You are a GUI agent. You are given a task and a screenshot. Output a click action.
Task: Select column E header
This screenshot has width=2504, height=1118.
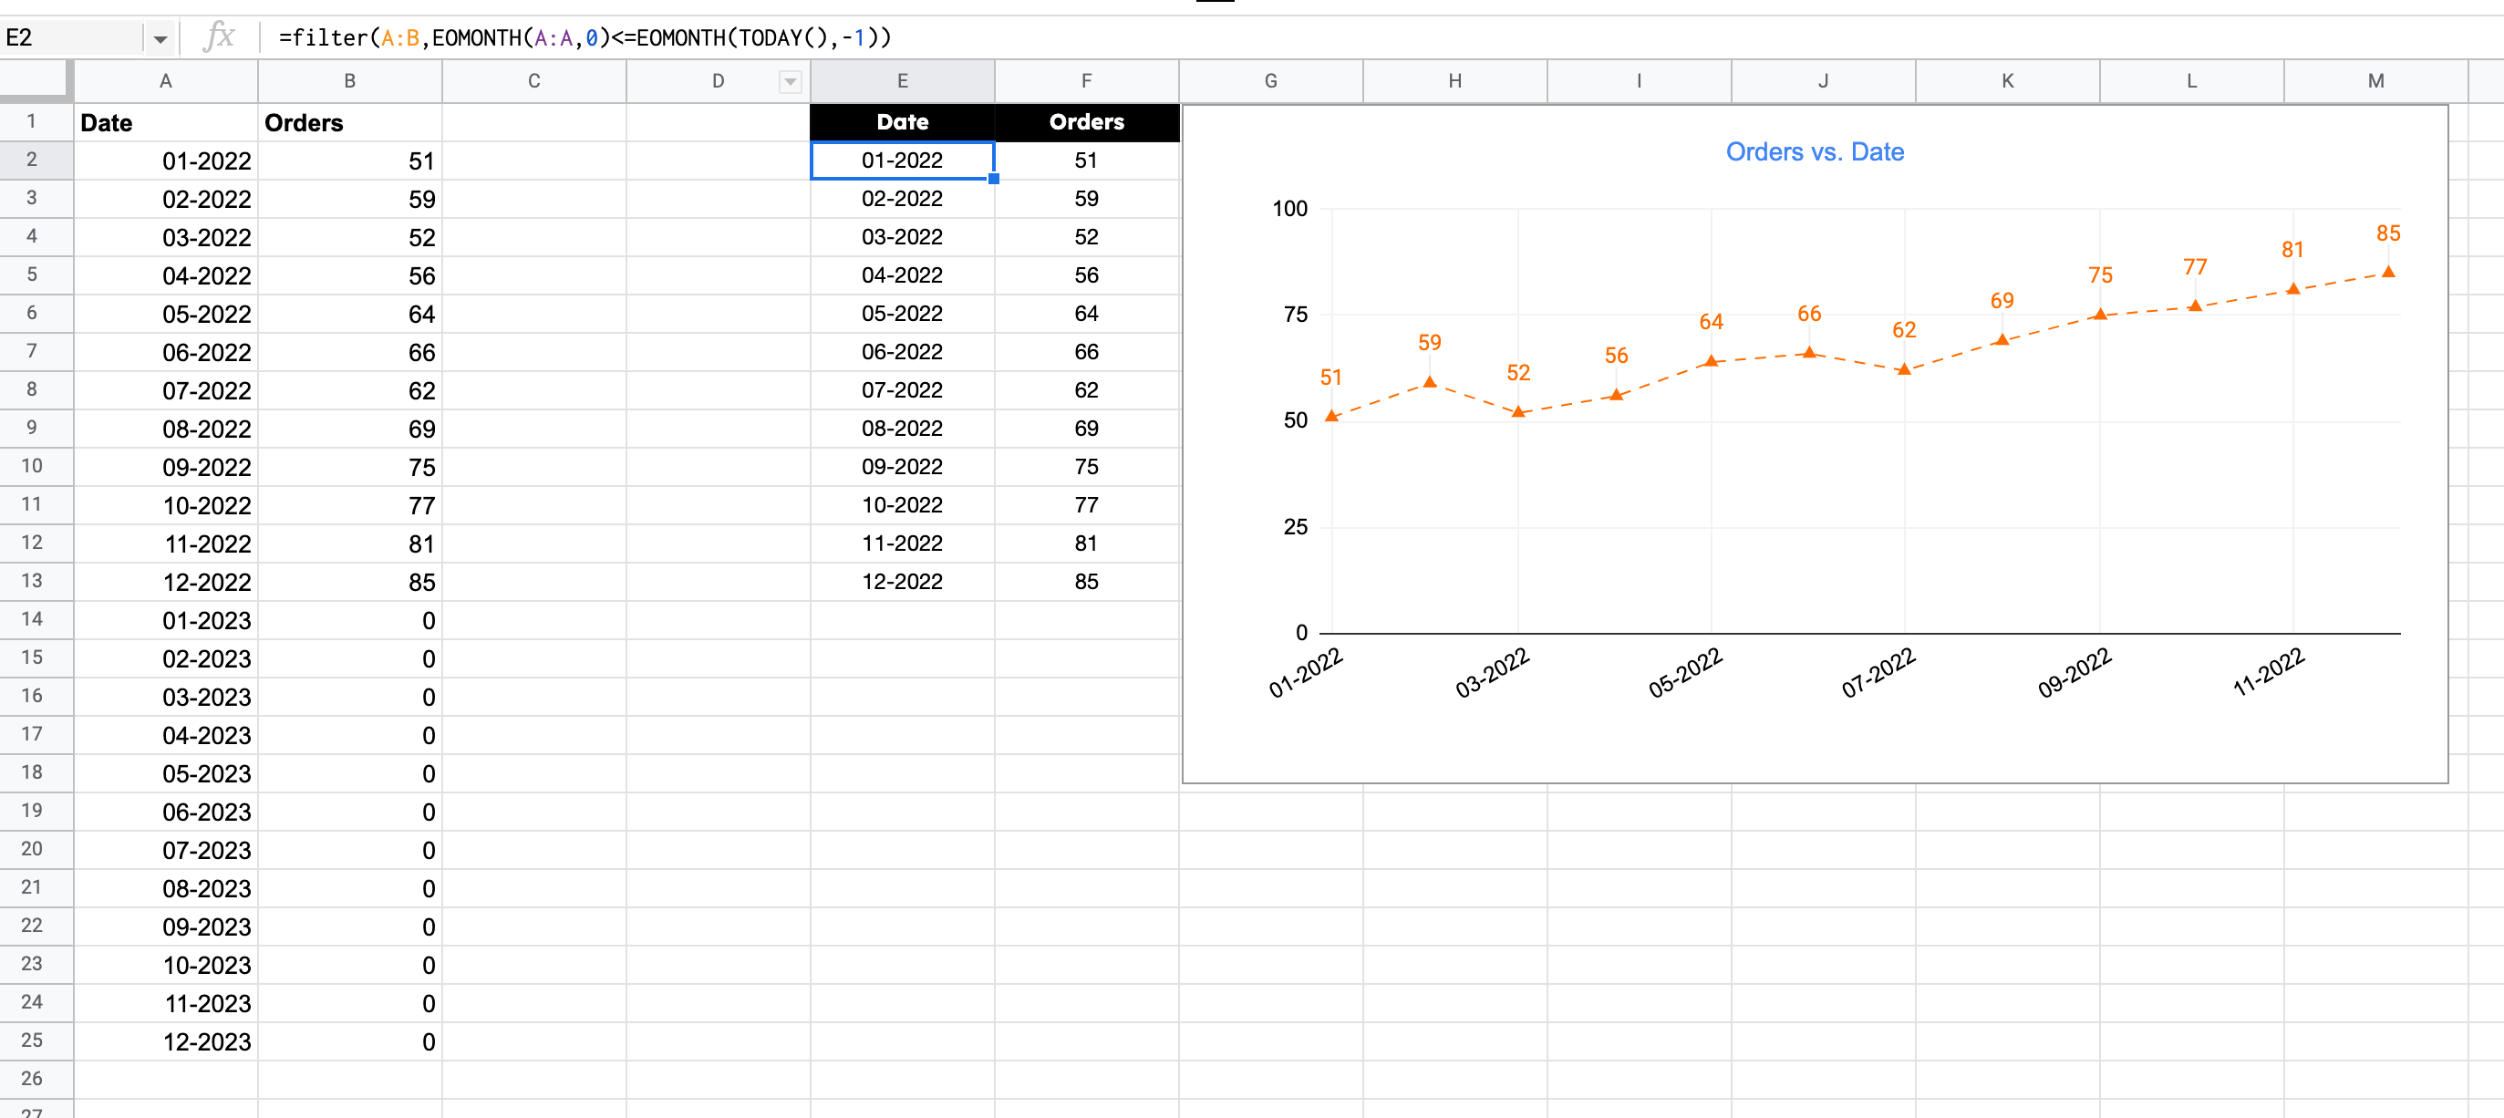(902, 82)
